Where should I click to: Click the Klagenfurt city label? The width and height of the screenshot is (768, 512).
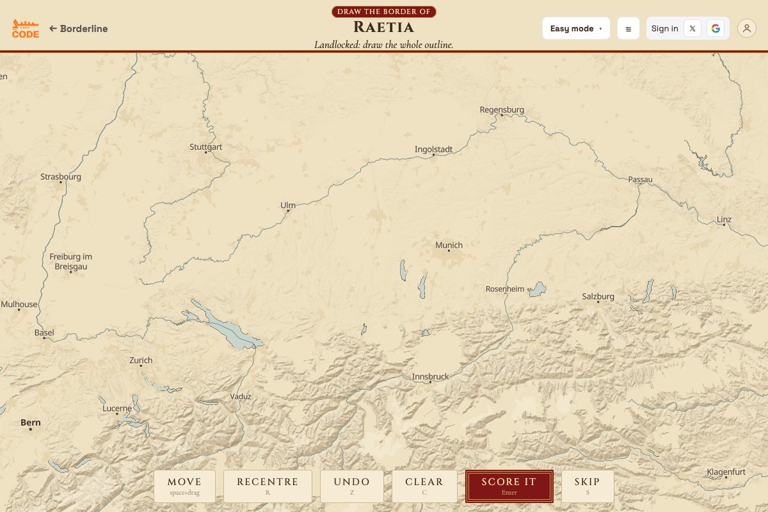(726, 472)
